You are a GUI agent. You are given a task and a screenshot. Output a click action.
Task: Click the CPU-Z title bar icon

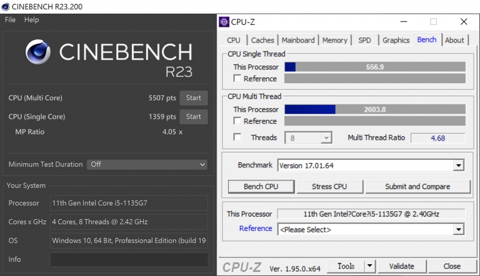tap(224, 22)
